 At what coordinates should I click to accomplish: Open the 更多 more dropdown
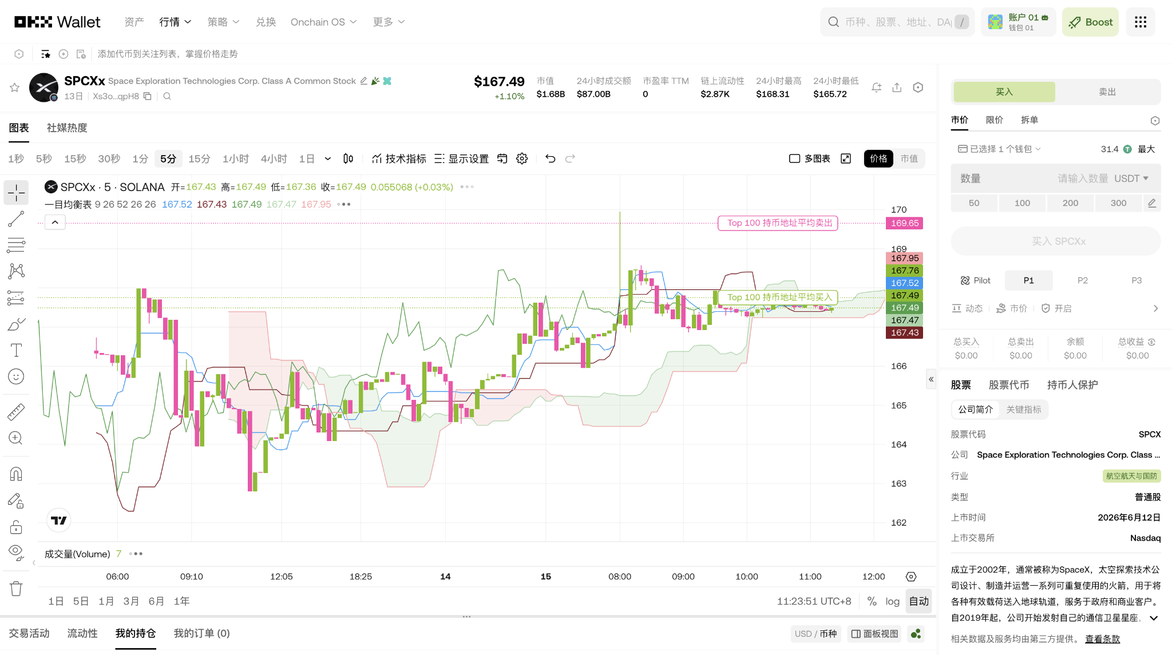point(389,22)
